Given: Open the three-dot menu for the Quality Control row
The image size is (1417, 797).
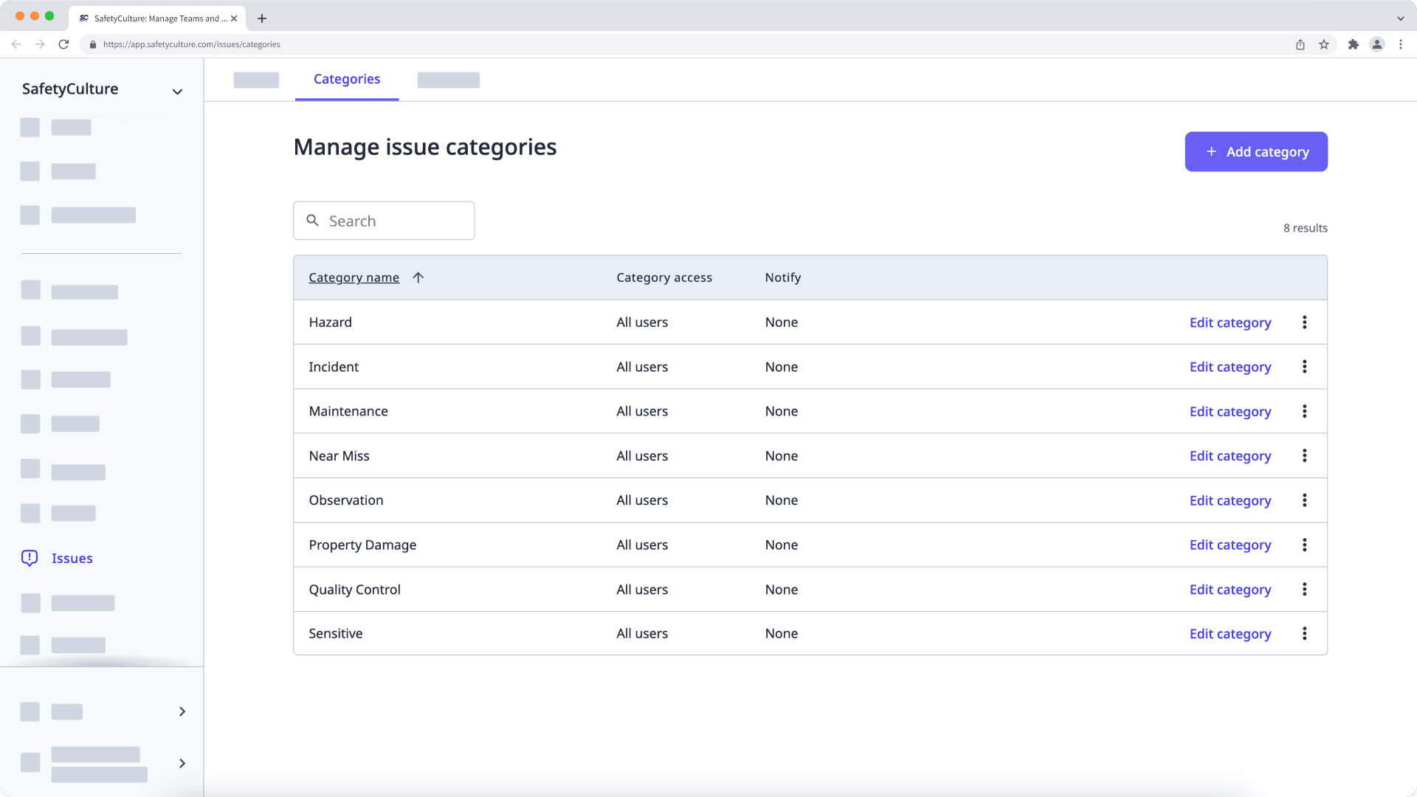Looking at the screenshot, I should [x=1305, y=589].
